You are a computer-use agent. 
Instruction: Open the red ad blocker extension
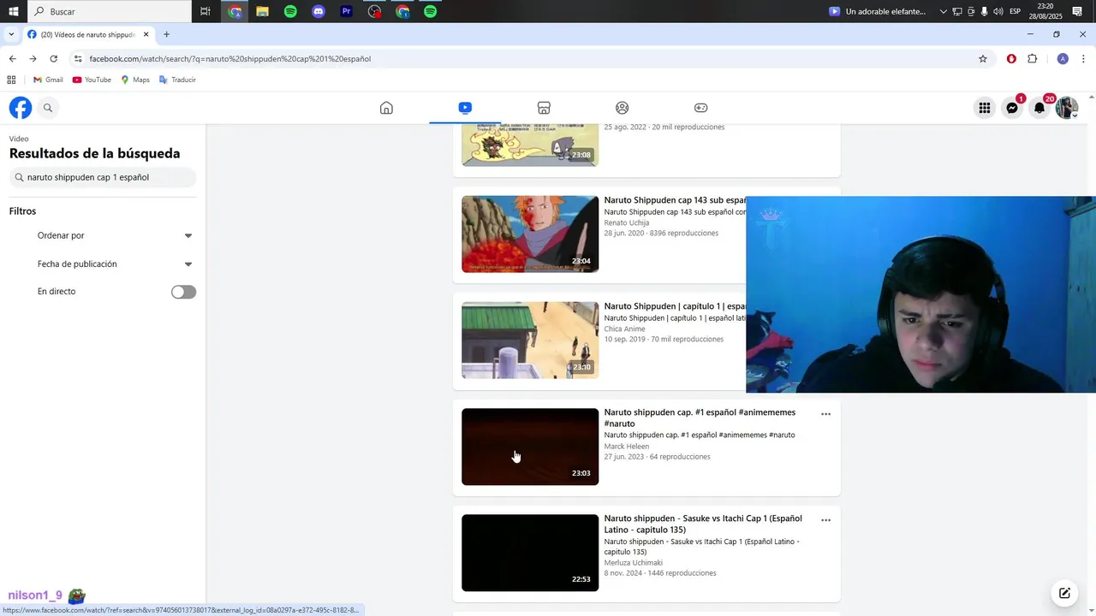coord(1011,59)
